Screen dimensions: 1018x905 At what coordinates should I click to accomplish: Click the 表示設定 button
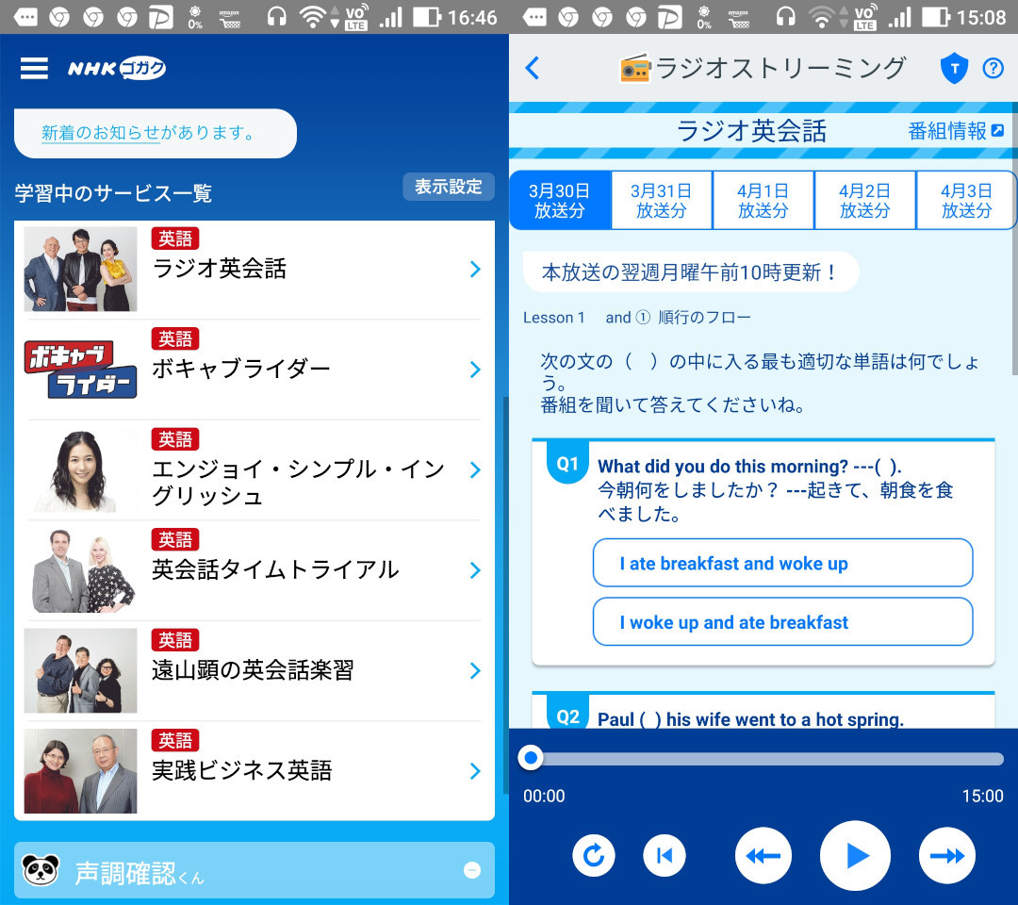tap(449, 187)
